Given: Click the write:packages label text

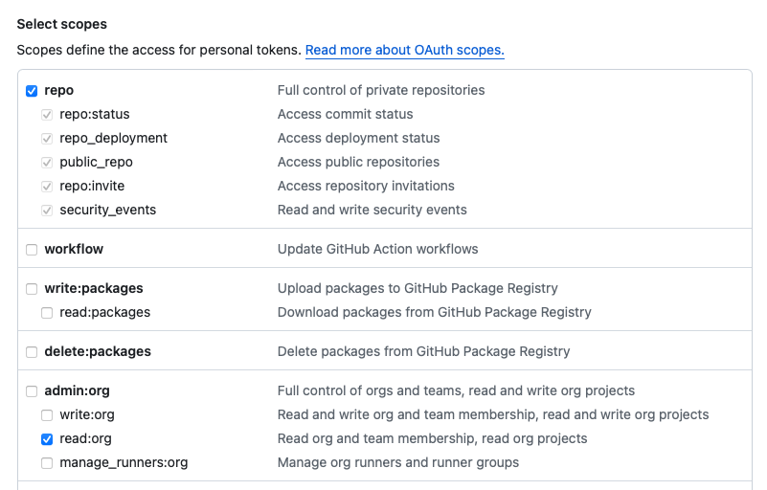Looking at the screenshot, I should [94, 288].
